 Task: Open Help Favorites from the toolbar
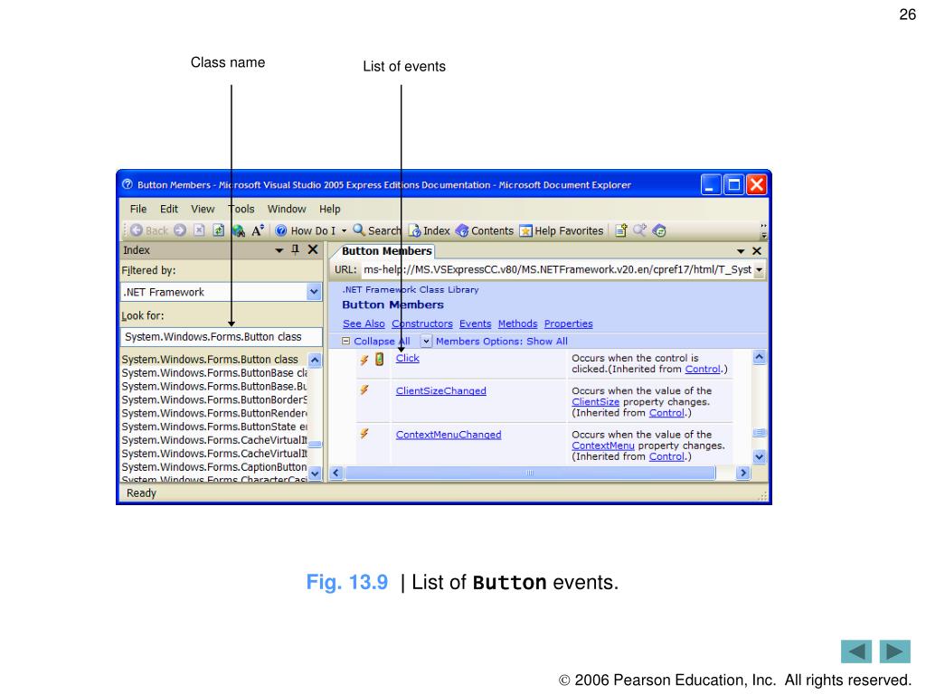[561, 230]
